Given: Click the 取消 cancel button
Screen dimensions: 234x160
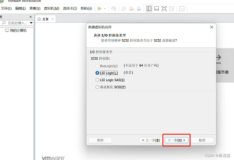Looking at the screenshot, I should [x=202, y=140].
